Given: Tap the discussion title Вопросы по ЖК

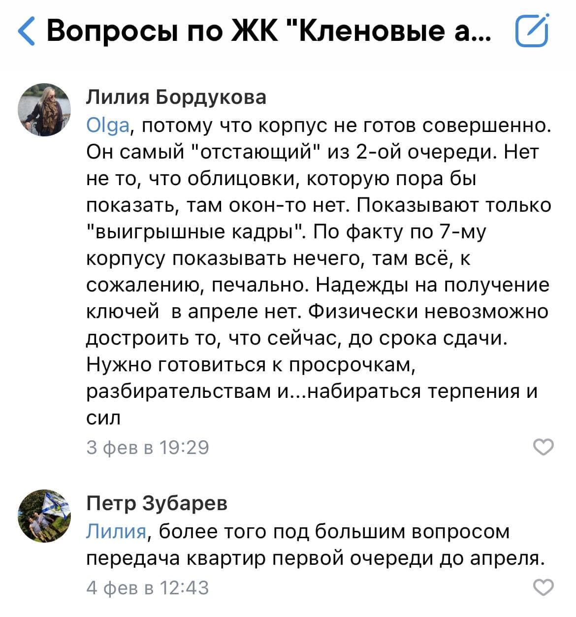Looking at the screenshot, I should point(268,31).
